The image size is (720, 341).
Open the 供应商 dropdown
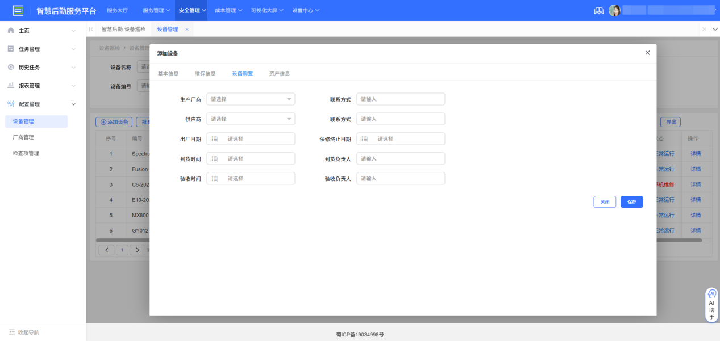(251, 119)
